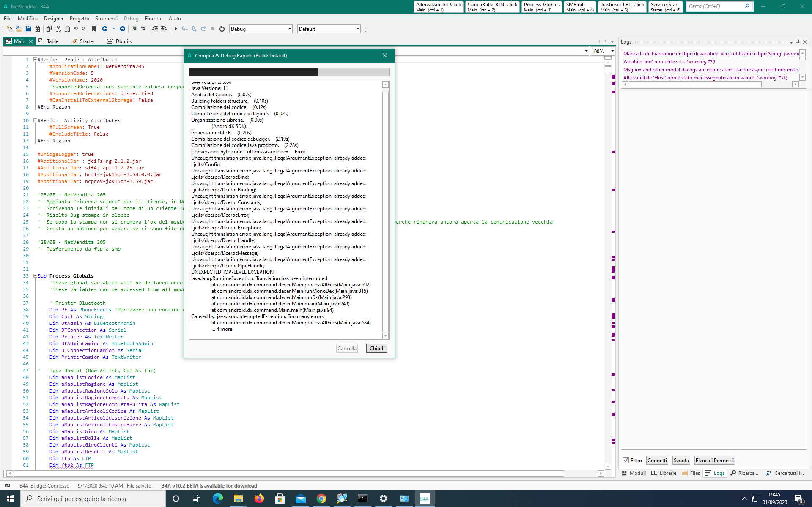
Task: Open the Debug build mode dropdown
Action: click(x=290, y=29)
